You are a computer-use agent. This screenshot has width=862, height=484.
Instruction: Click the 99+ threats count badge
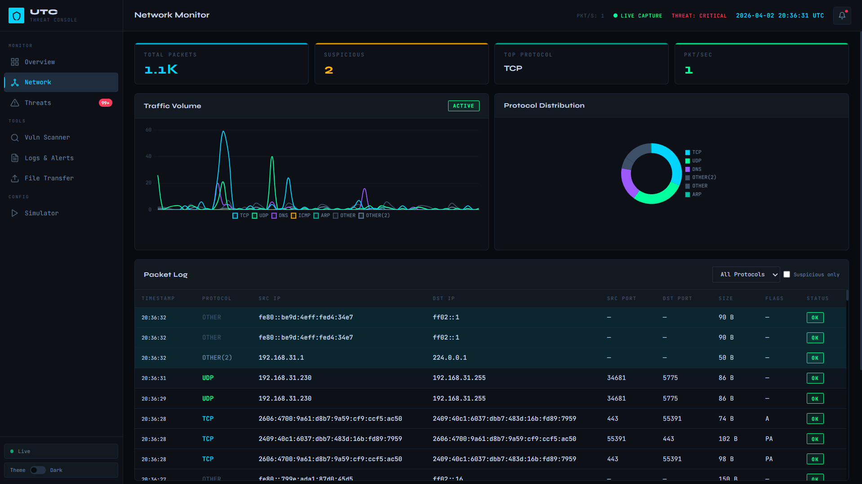click(105, 103)
